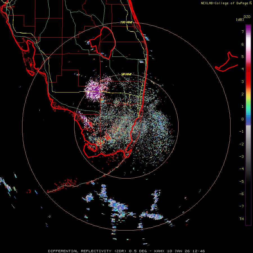Image resolution: width=253 pixels, height=253 pixels.
Task: Select the -5 dB value on the color scale
Action: 241,182
